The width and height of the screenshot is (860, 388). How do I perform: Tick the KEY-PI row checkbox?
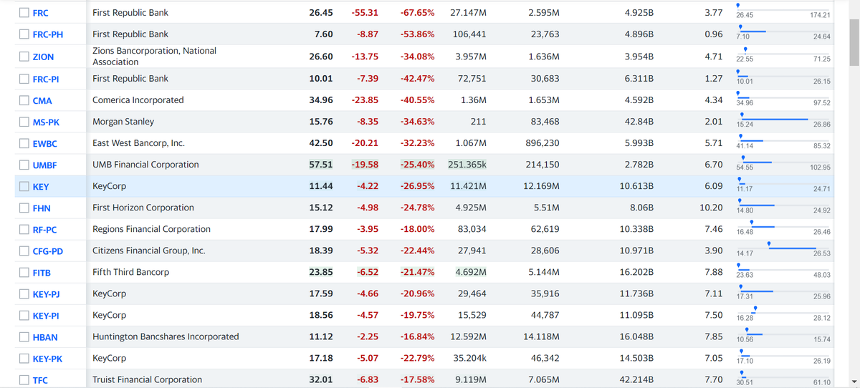click(x=24, y=316)
